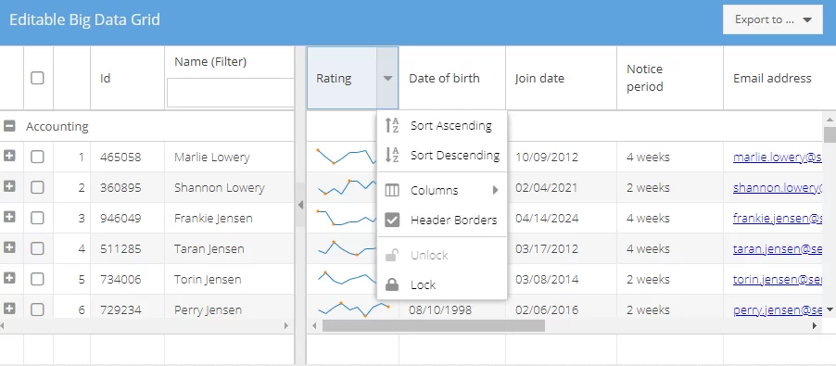The image size is (836, 366).
Task: Check the checkbox for row 5 Torin Jensen
Action: pos(37,279)
